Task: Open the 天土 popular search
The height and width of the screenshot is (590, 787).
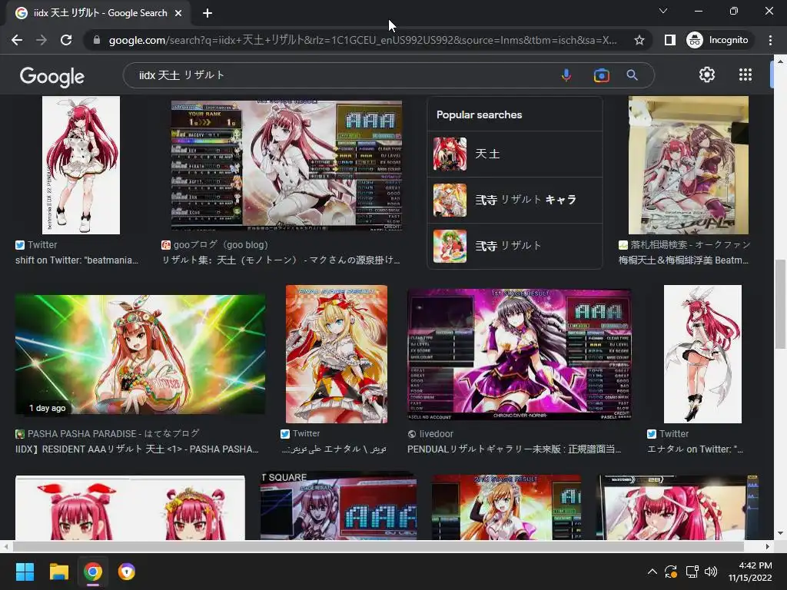Action: tap(514, 154)
